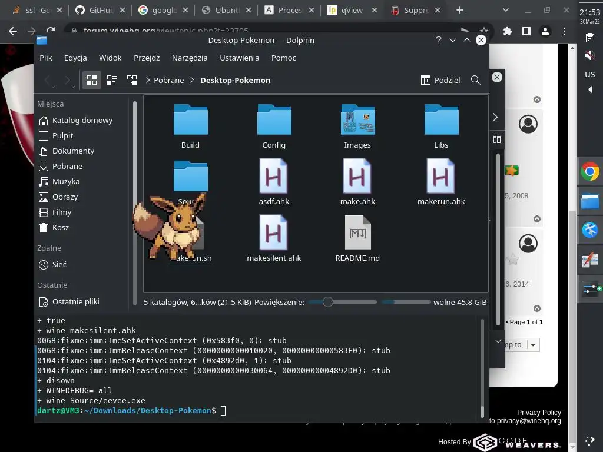Expand the breadcrumb chevron before Pobrane
Screen dimensions: 603x452
(148, 80)
